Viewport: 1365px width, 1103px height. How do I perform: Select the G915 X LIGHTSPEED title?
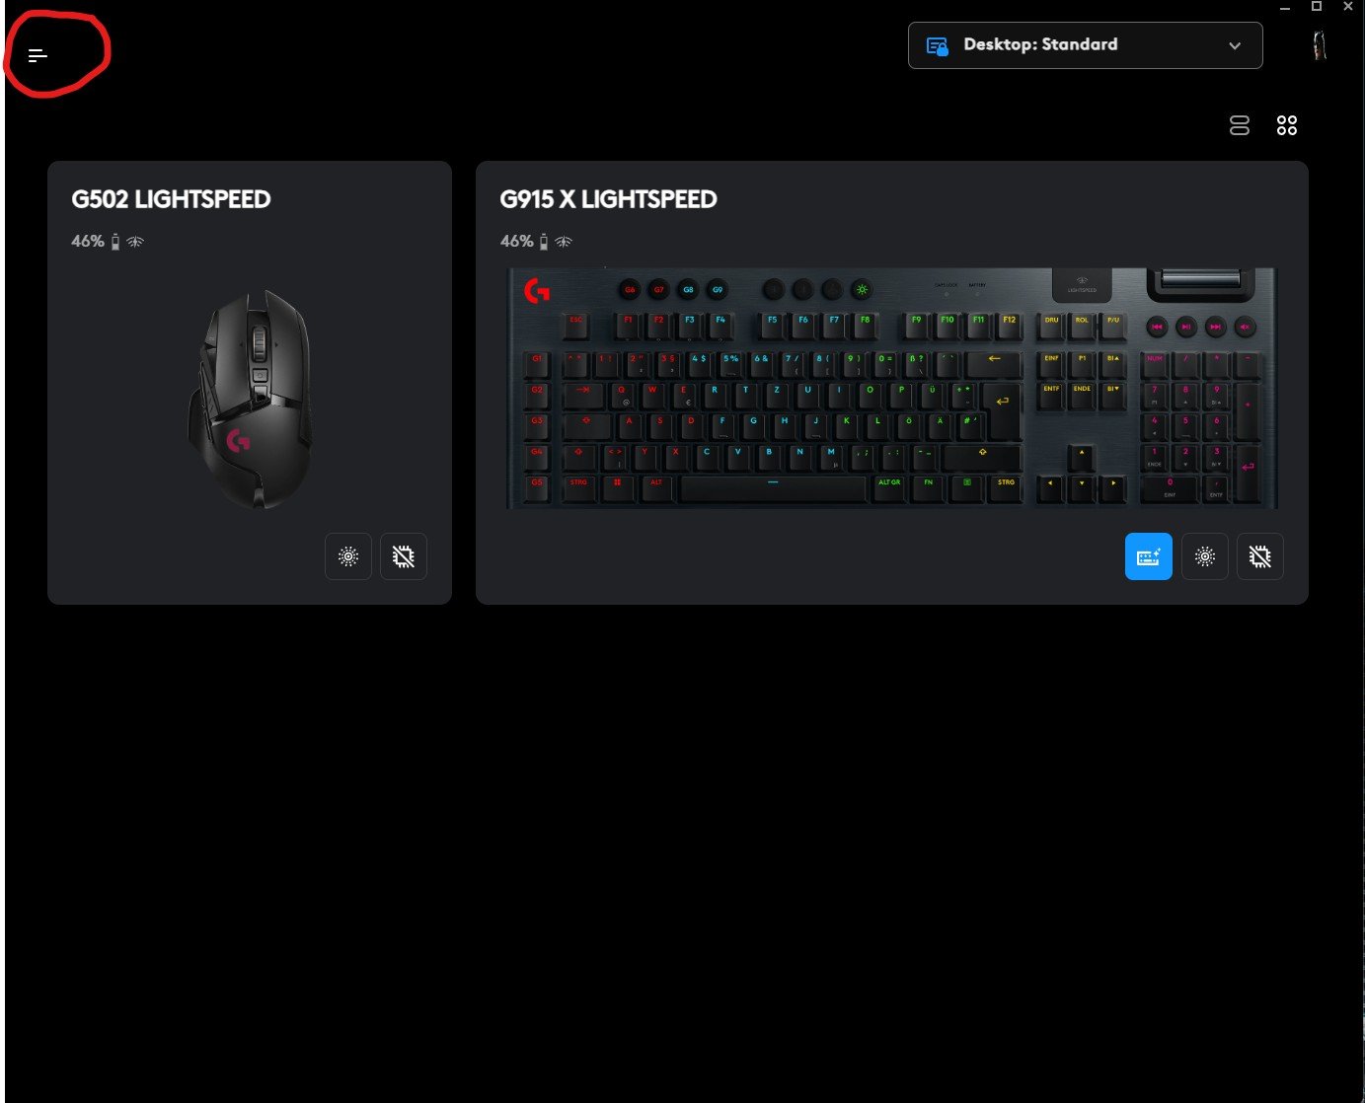click(x=608, y=199)
